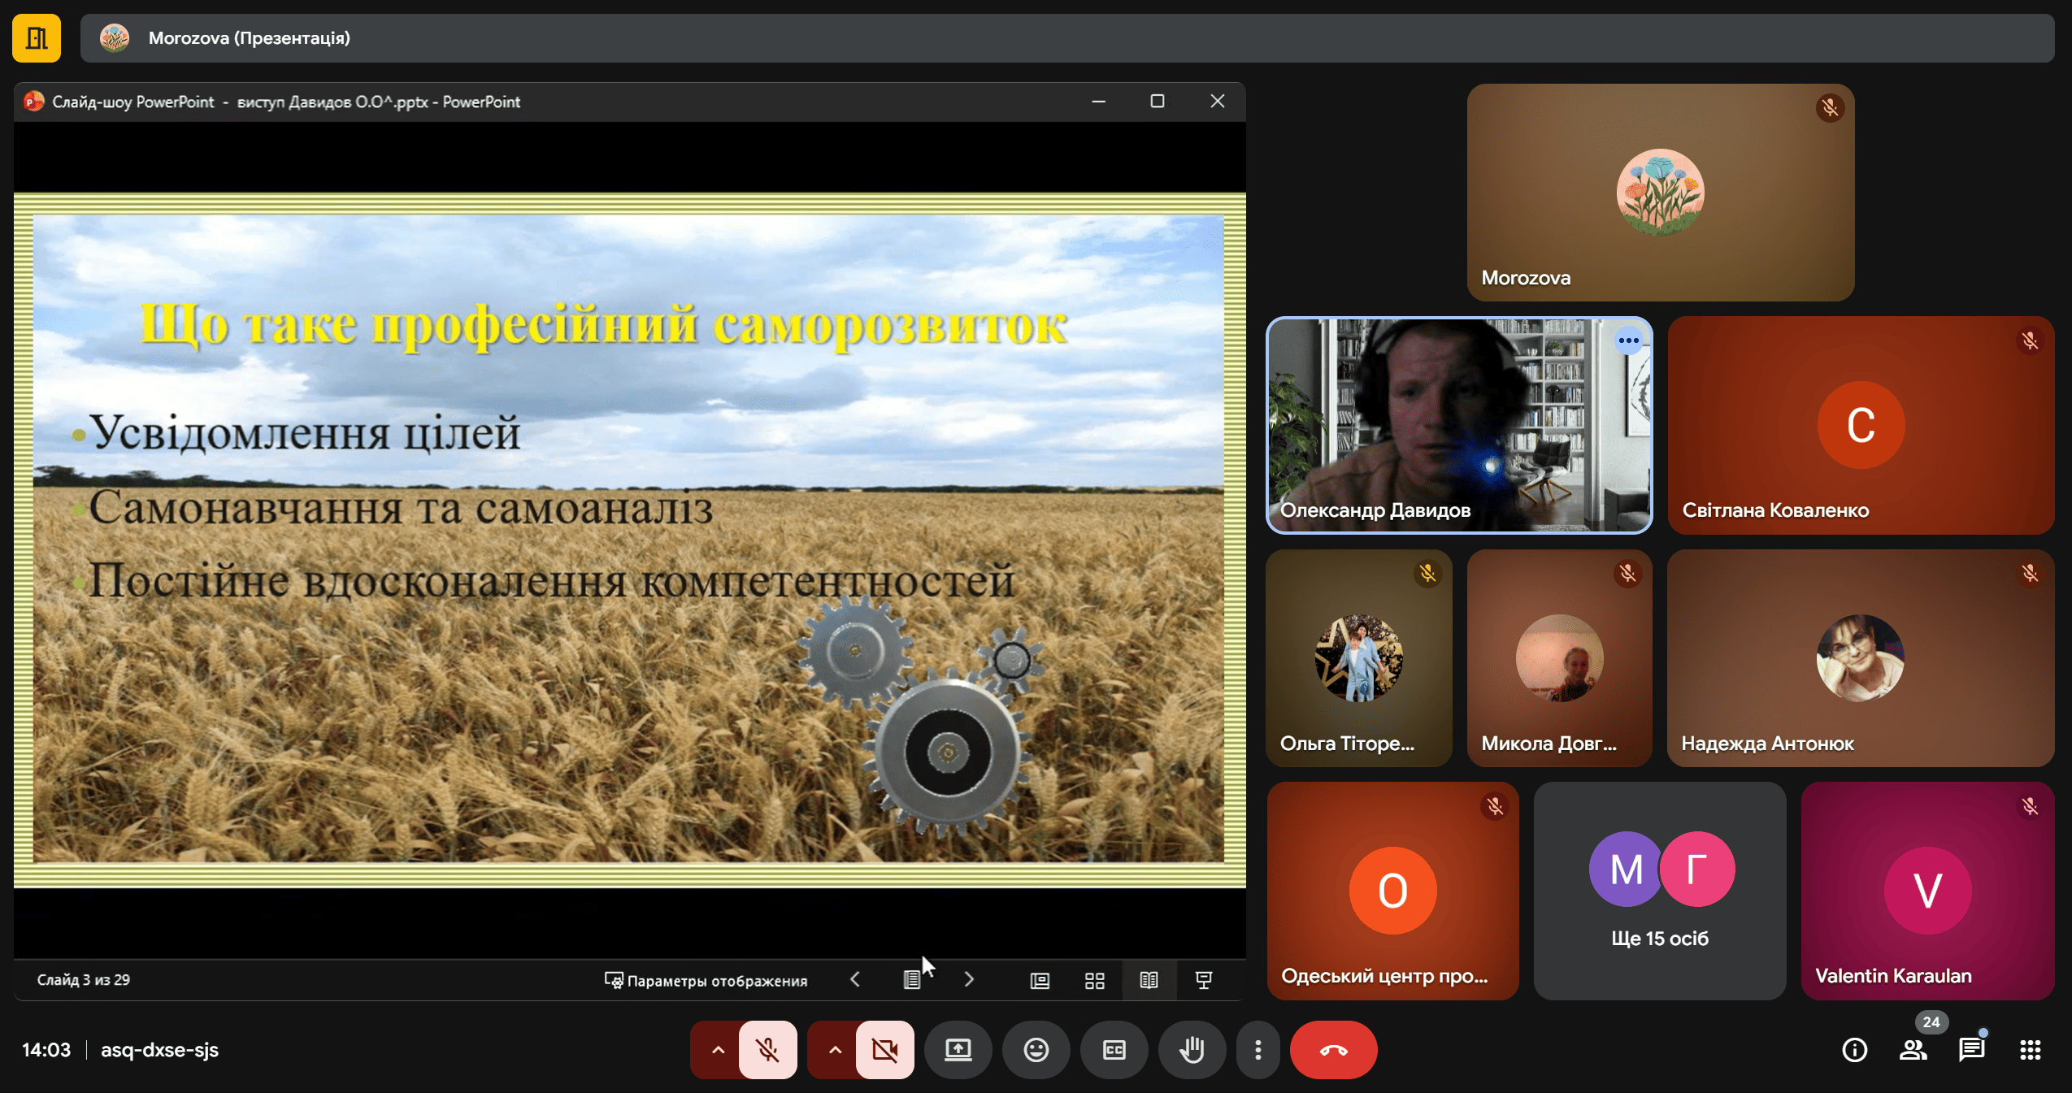Open the emoji reactions button
The width and height of the screenshot is (2072, 1093).
tap(1036, 1050)
